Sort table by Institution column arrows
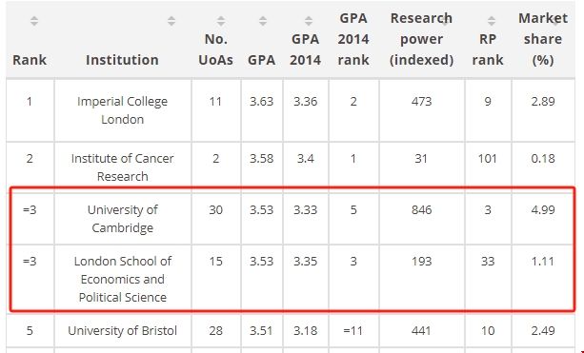Screen dimensions: 584x353 tap(171, 21)
